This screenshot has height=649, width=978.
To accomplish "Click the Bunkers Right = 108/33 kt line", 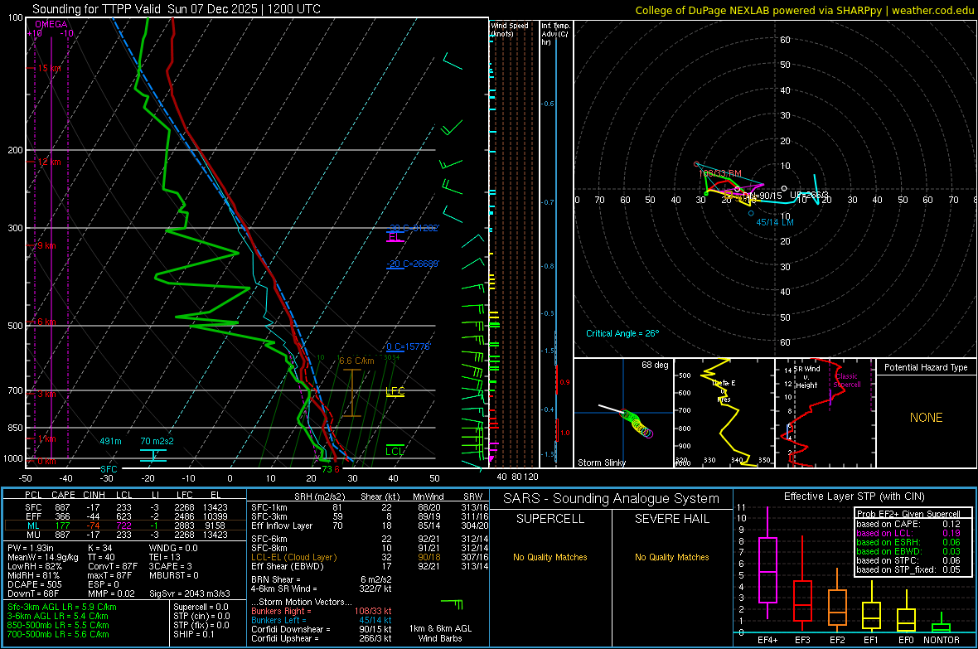I will [x=322, y=611].
